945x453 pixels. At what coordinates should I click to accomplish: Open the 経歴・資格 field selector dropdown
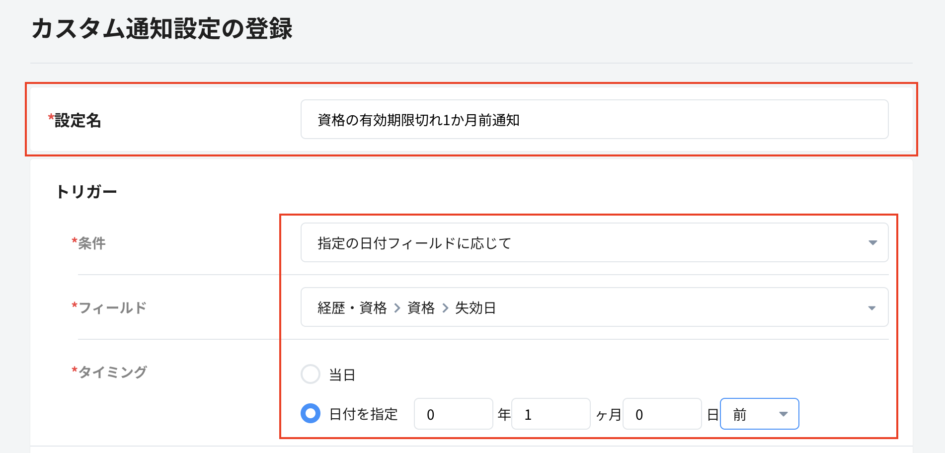click(594, 307)
